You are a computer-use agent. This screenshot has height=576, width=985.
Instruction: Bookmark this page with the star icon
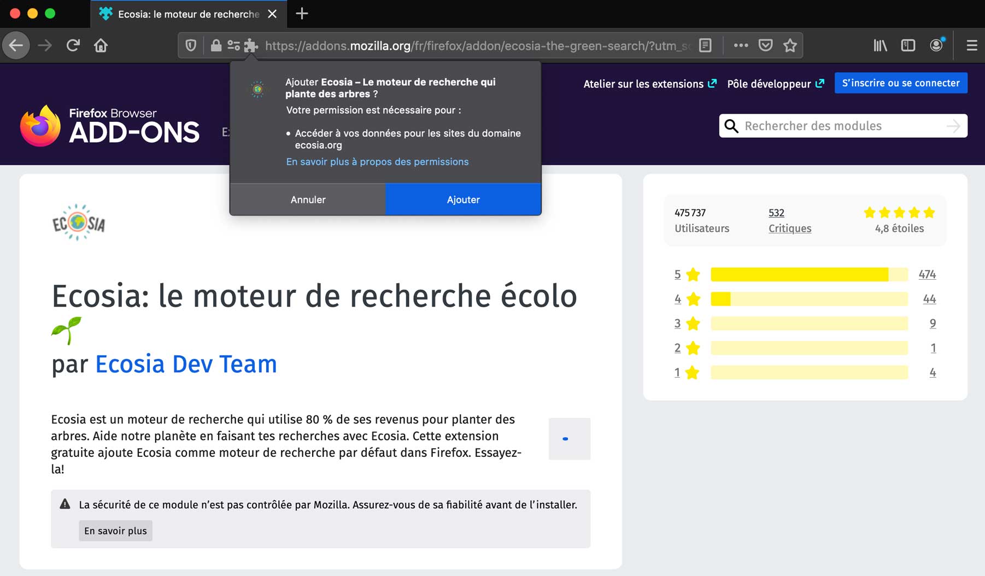[790, 45]
